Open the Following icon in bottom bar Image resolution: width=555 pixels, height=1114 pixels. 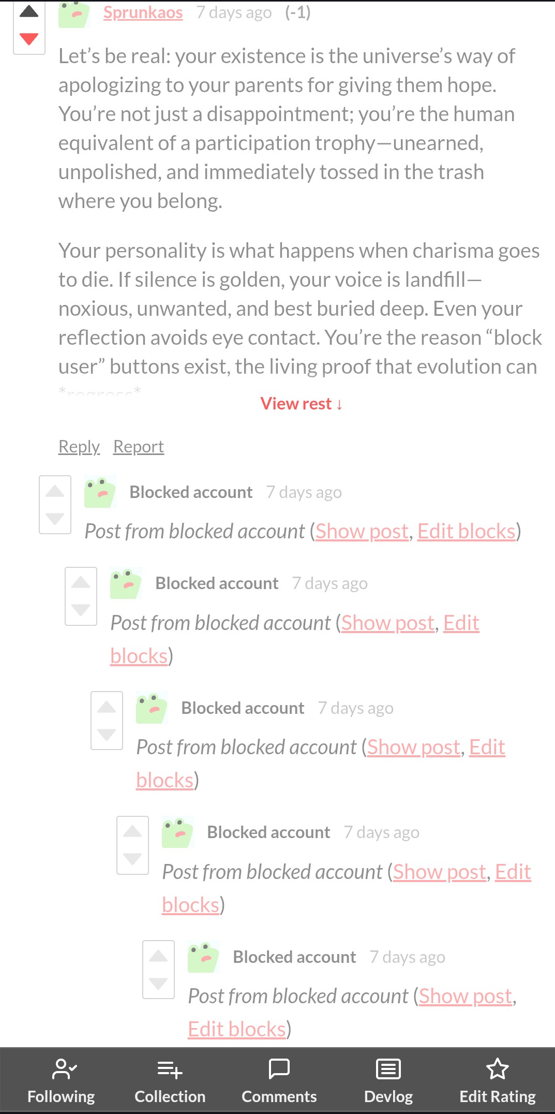point(64,1068)
